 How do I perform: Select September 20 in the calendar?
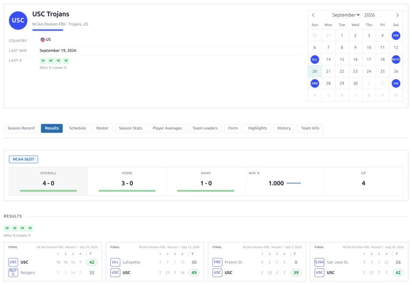315,71
